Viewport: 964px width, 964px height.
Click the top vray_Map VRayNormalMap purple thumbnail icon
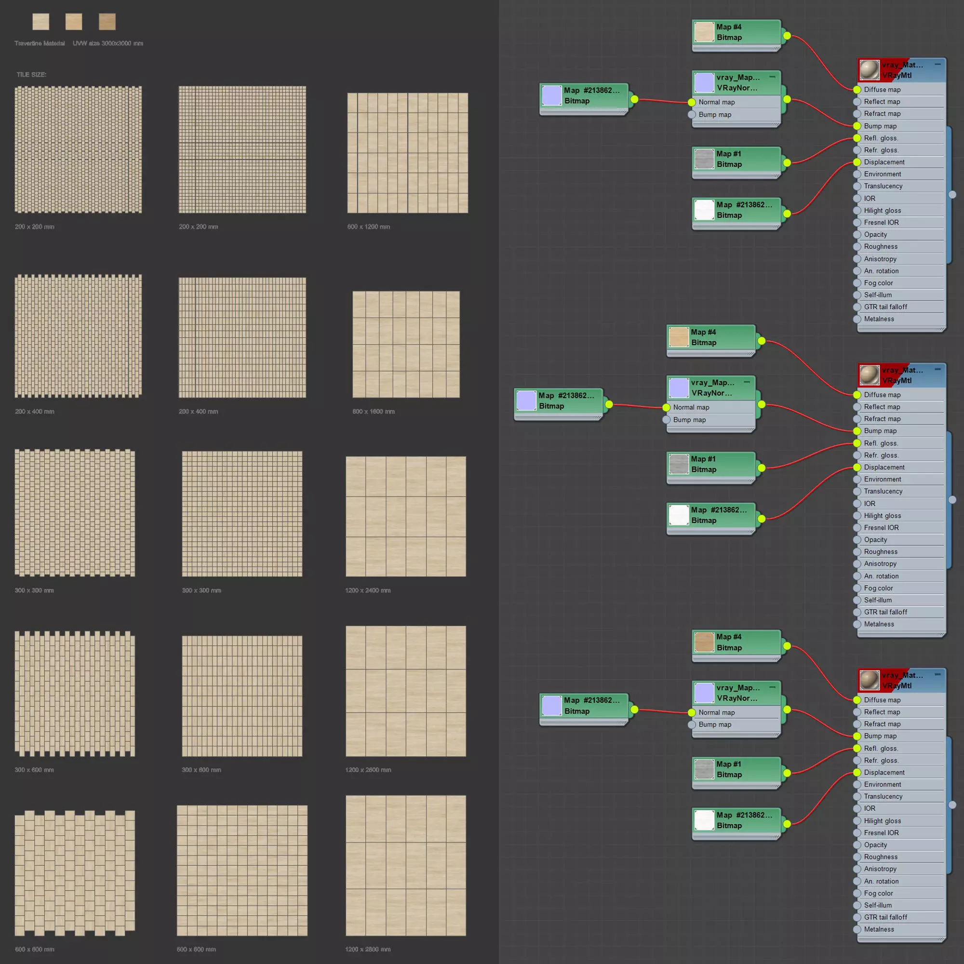(x=704, y=82)
